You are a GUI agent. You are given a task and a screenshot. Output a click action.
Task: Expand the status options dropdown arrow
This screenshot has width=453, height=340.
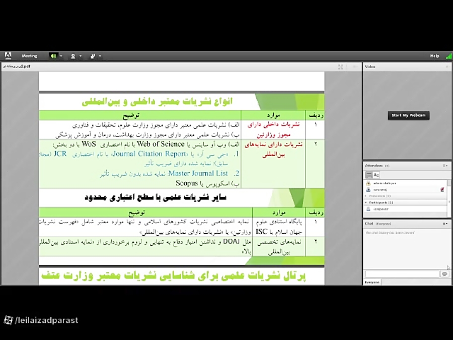point(100,56)
